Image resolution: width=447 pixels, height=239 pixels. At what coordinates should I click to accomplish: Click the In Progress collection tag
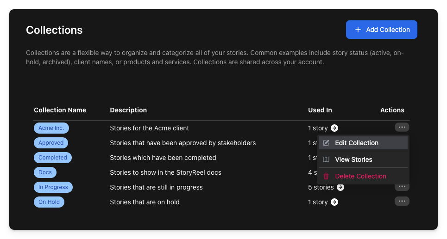tap(53, 187)
